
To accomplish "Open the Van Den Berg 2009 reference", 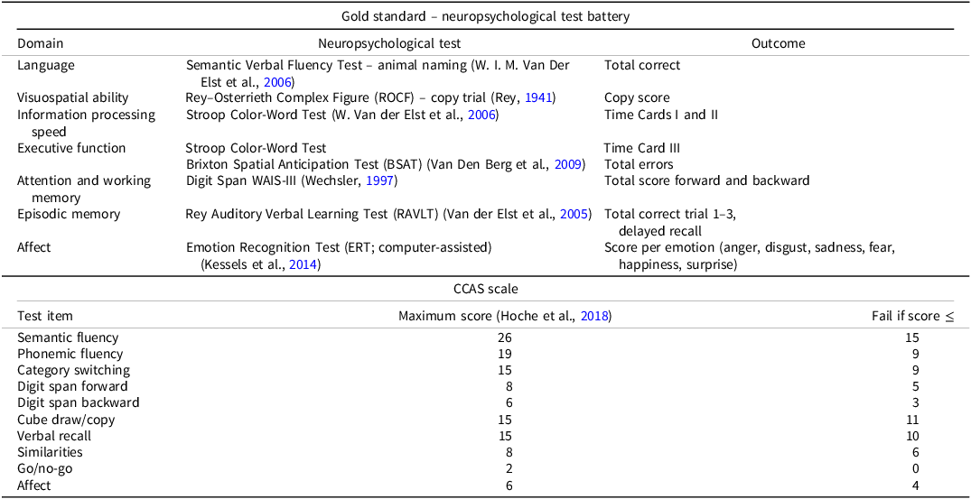I will [x=570, y=164].
